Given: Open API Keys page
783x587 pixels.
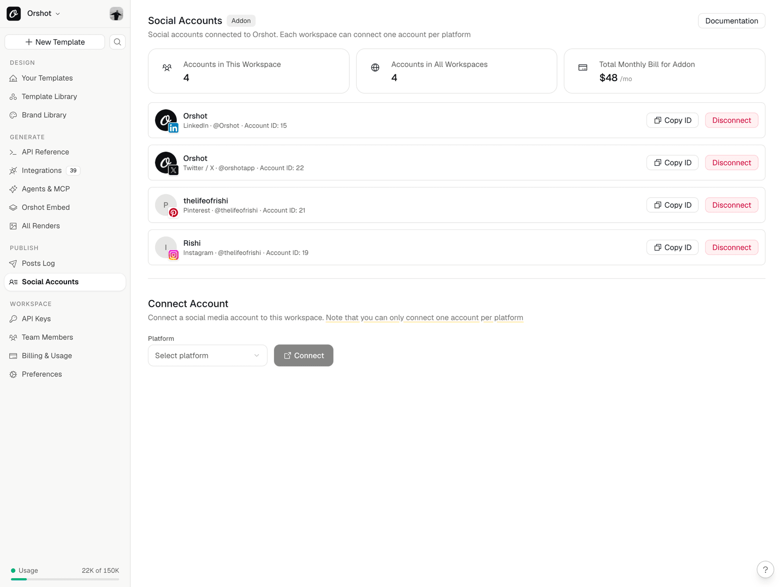Looking at the screenshot, I should pyautogui.click(x=65, y=319).
